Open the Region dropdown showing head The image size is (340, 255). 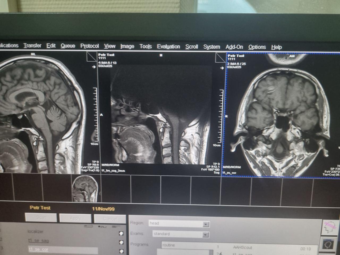206,224
